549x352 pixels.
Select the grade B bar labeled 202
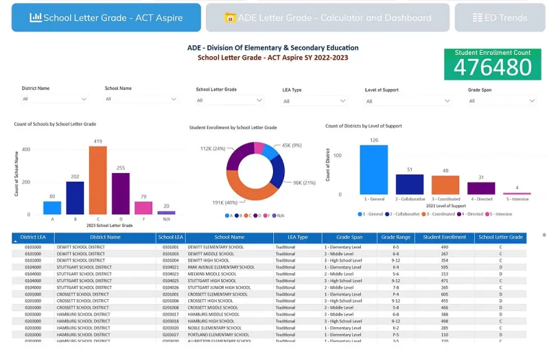tap(75, 198)
